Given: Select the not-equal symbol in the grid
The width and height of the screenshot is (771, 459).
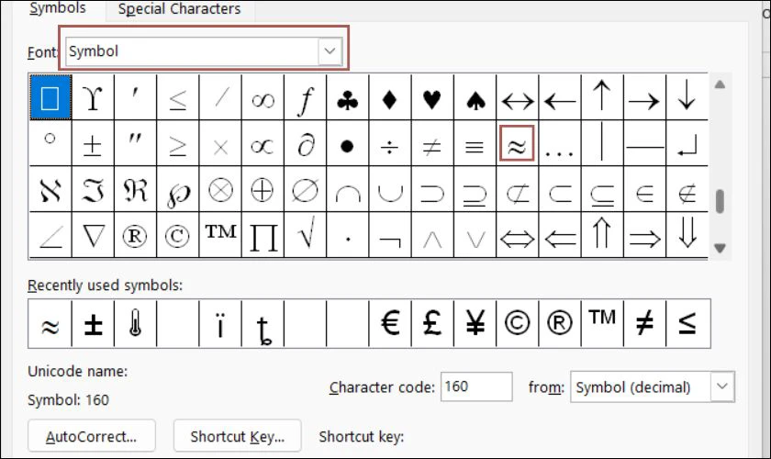Looking at the screenshot, I should click(x=432, y=143).
